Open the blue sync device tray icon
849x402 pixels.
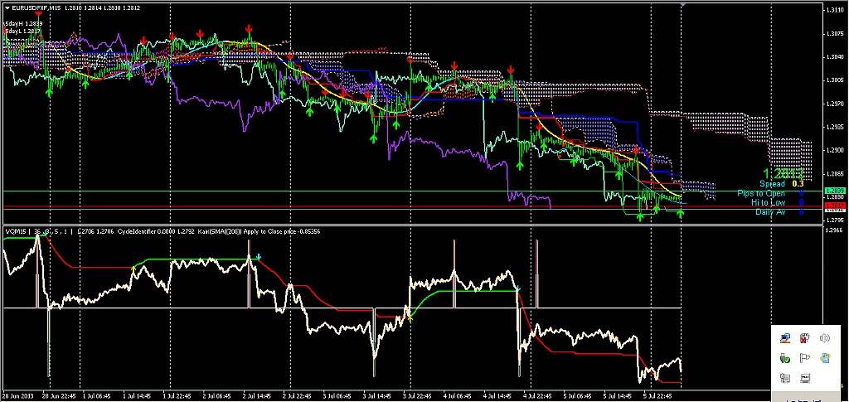824,357
